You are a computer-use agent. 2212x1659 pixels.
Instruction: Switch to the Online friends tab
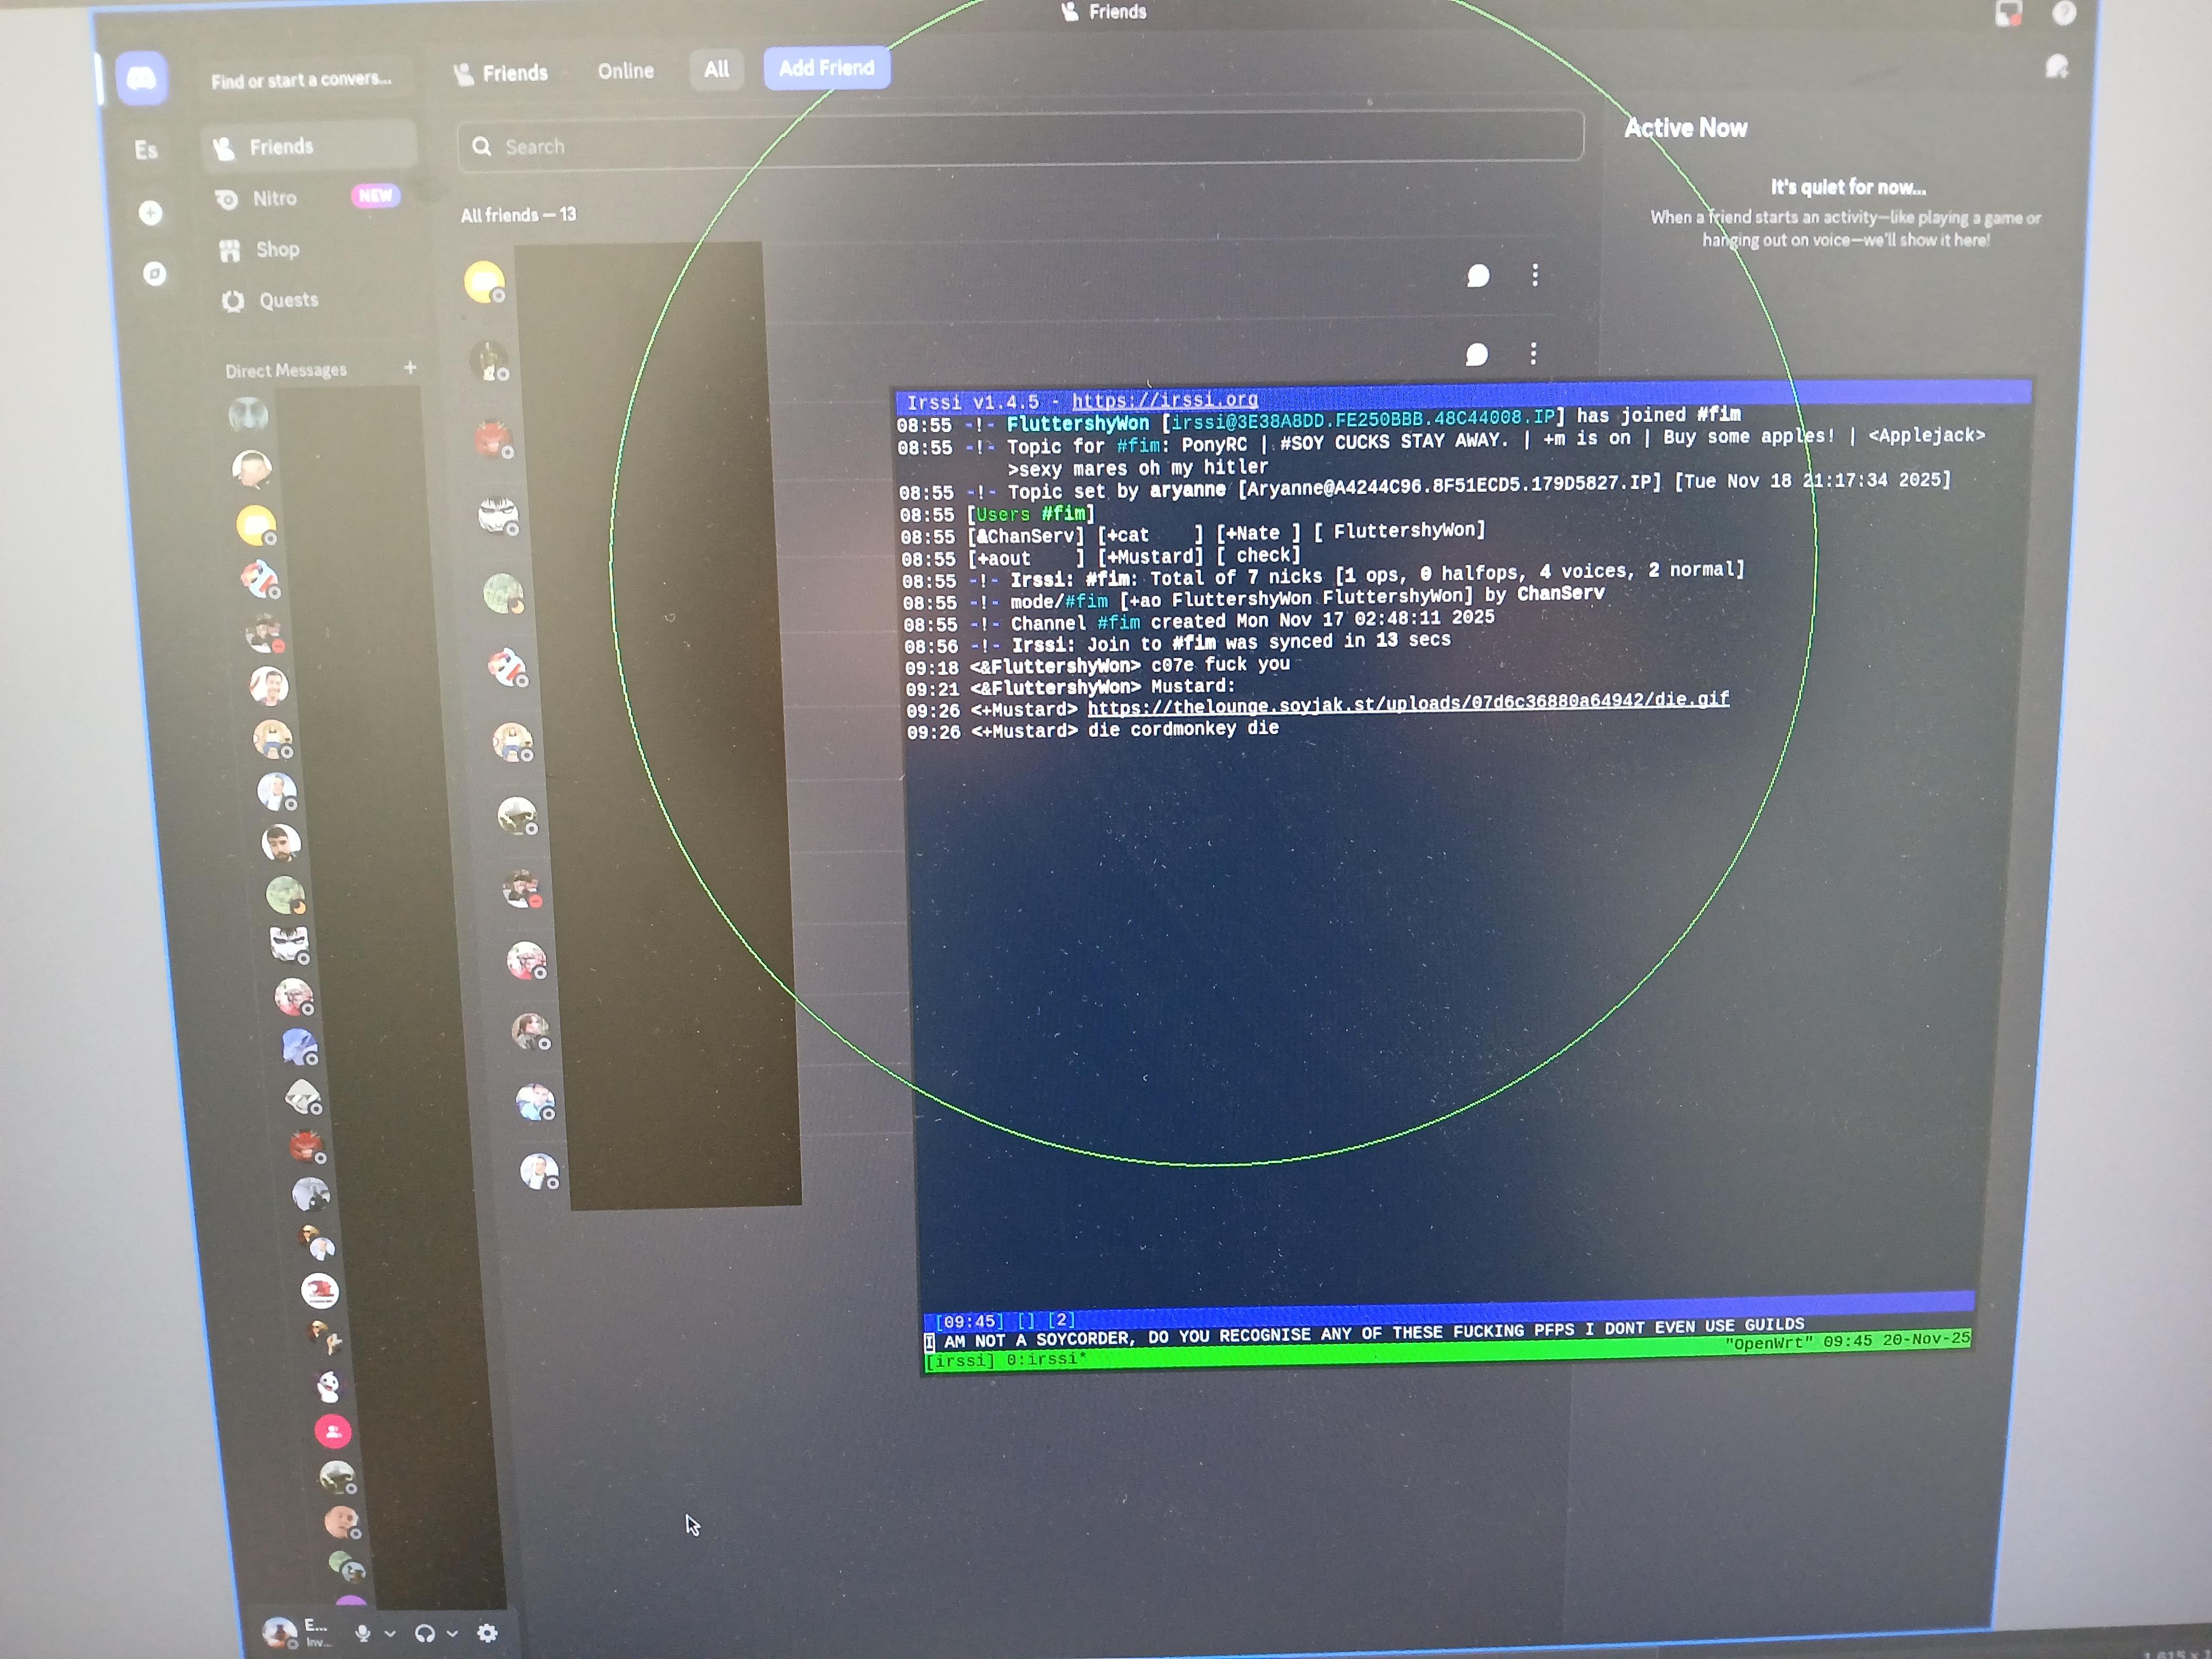[626, 71]
